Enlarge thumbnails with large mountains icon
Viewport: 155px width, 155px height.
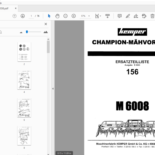pos(46,32)
